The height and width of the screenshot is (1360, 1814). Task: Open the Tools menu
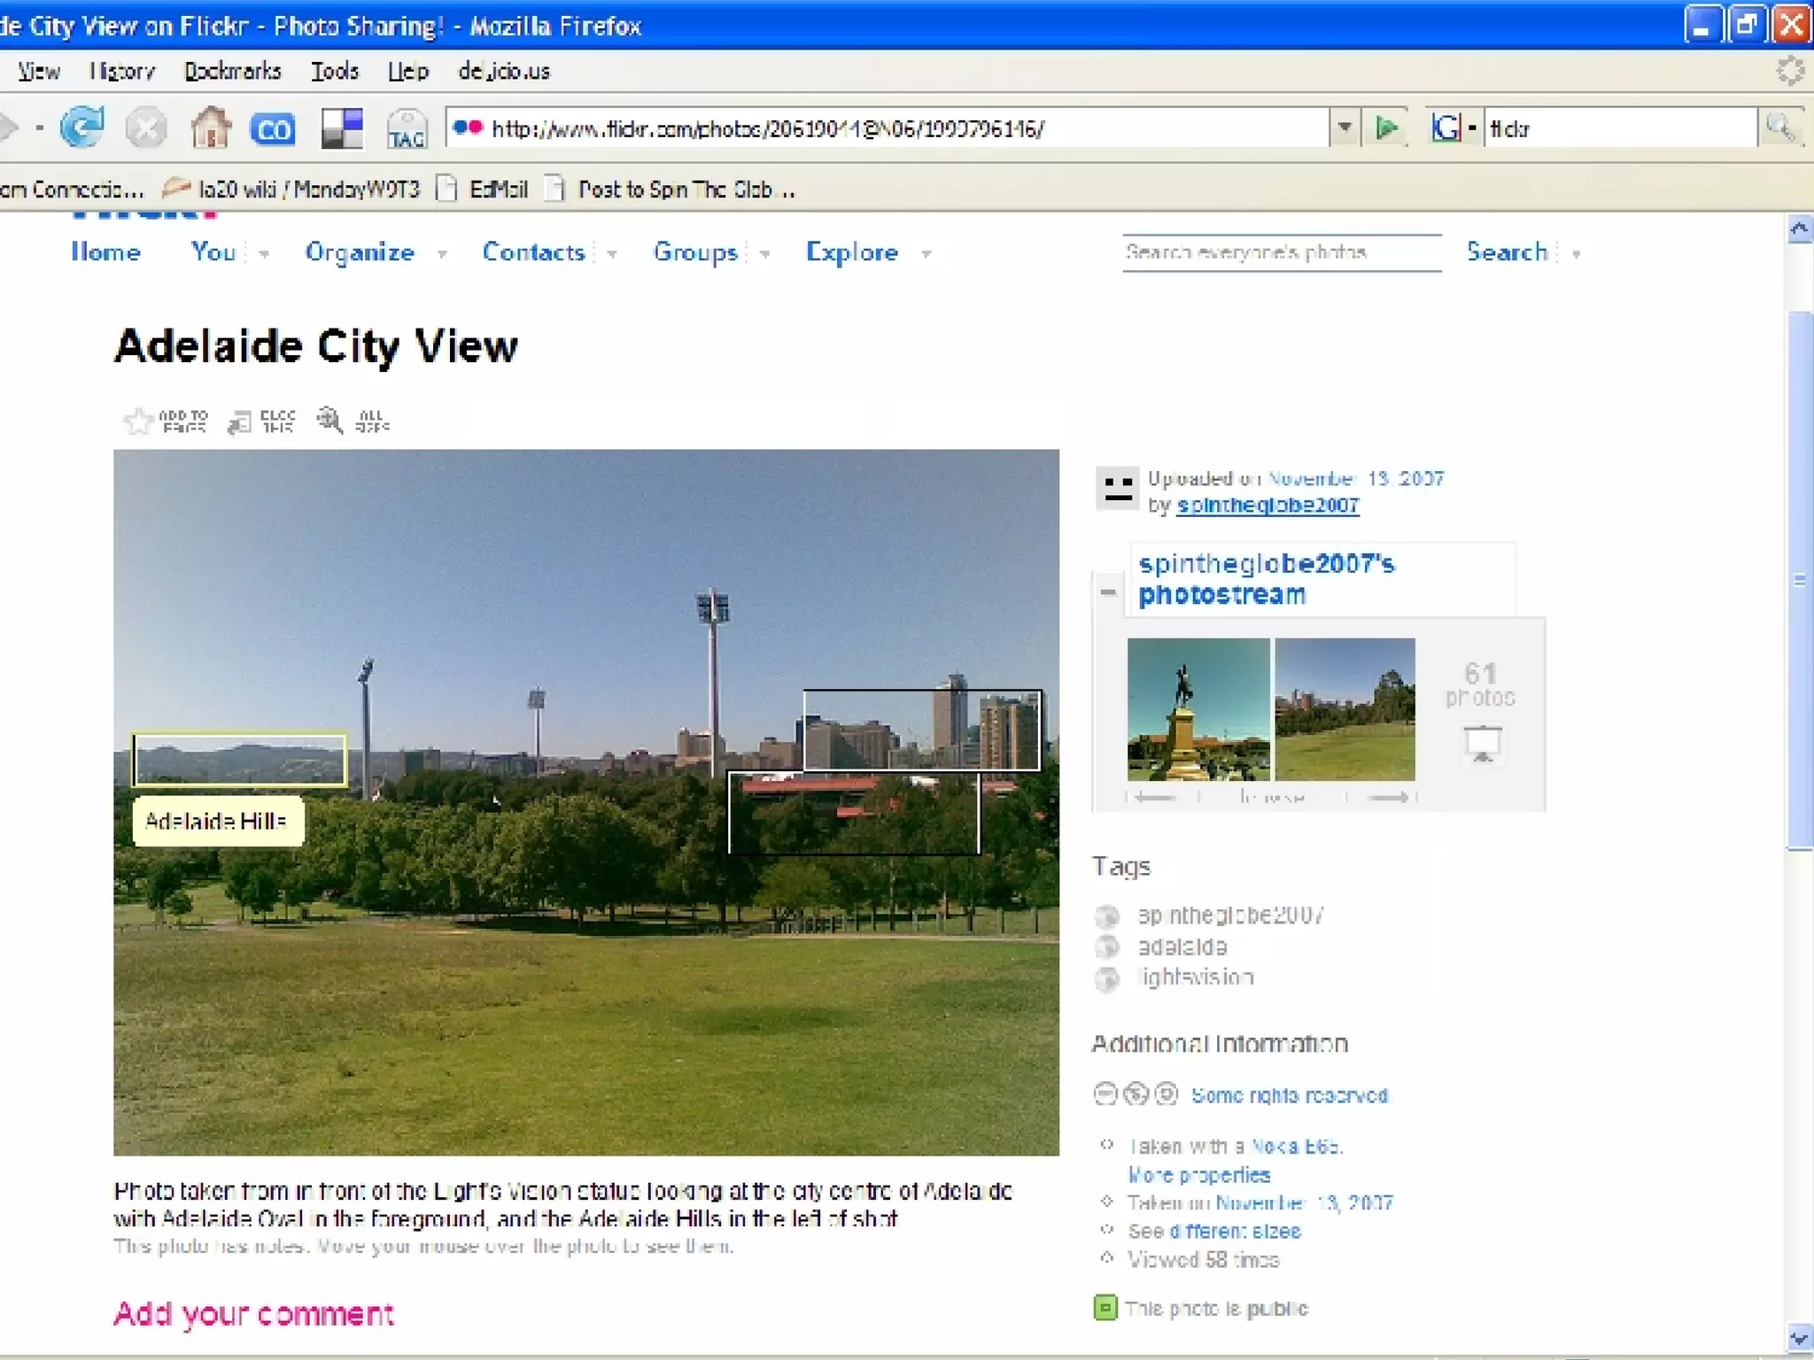pyautogui.click(x=334, y=71)
